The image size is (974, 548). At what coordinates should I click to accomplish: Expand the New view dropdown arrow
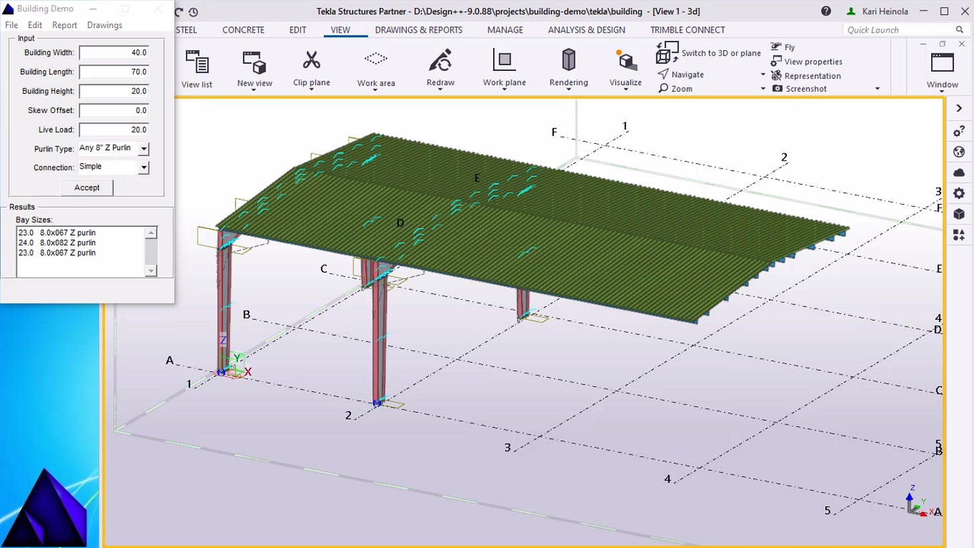coord(254,90)
